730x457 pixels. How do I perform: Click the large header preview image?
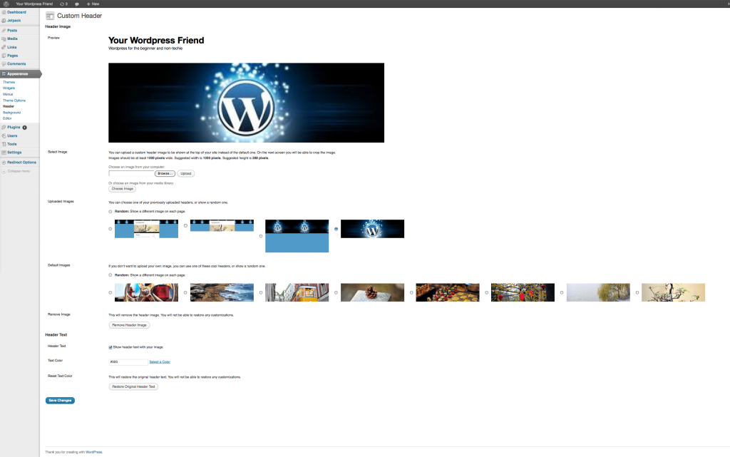click(x=246, y=103)
